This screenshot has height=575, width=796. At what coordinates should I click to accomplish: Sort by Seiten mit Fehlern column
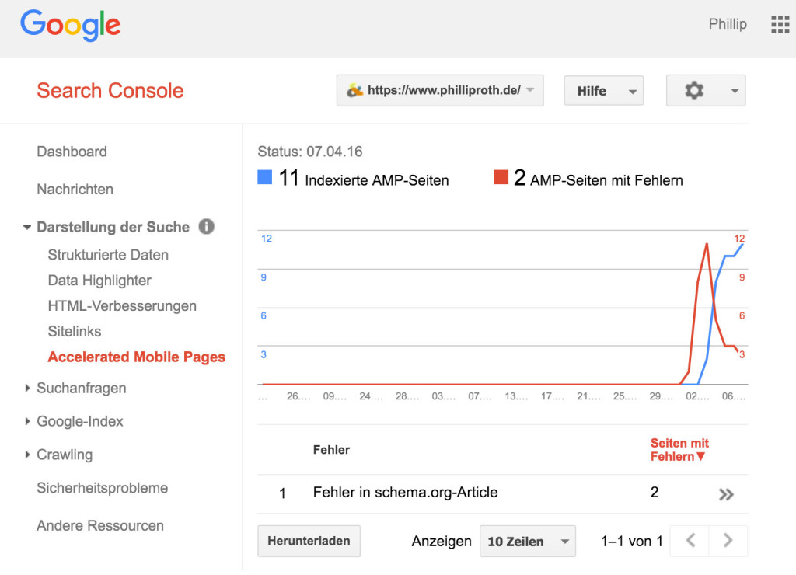679,450
